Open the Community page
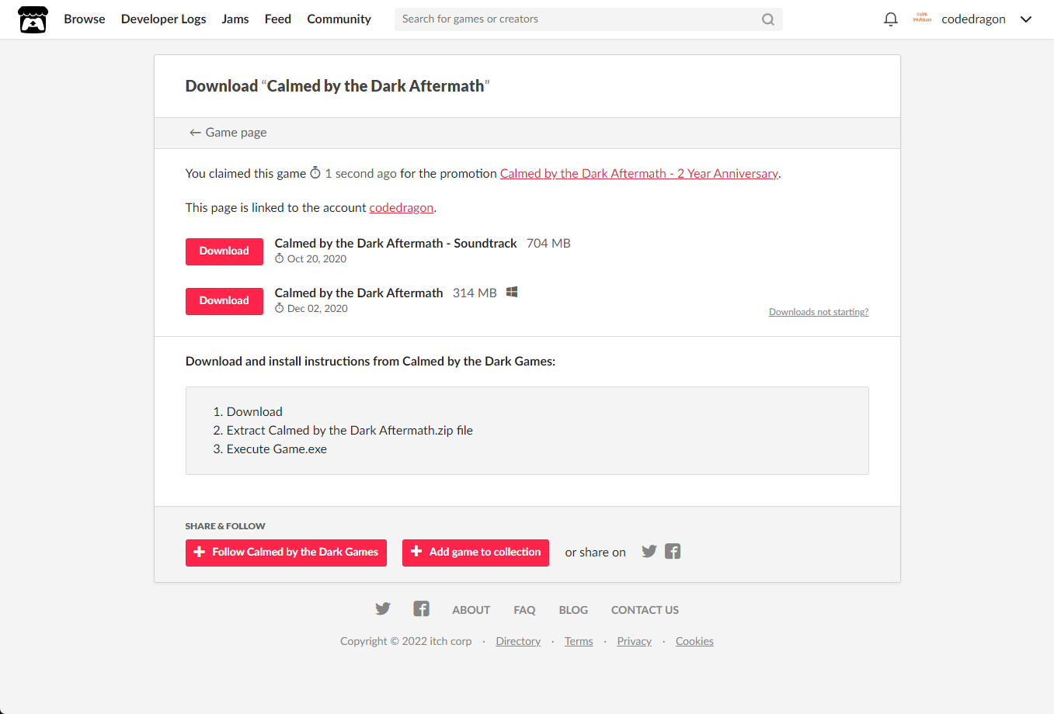This screenshot has width=1054, height=714. tap(339, 19)
